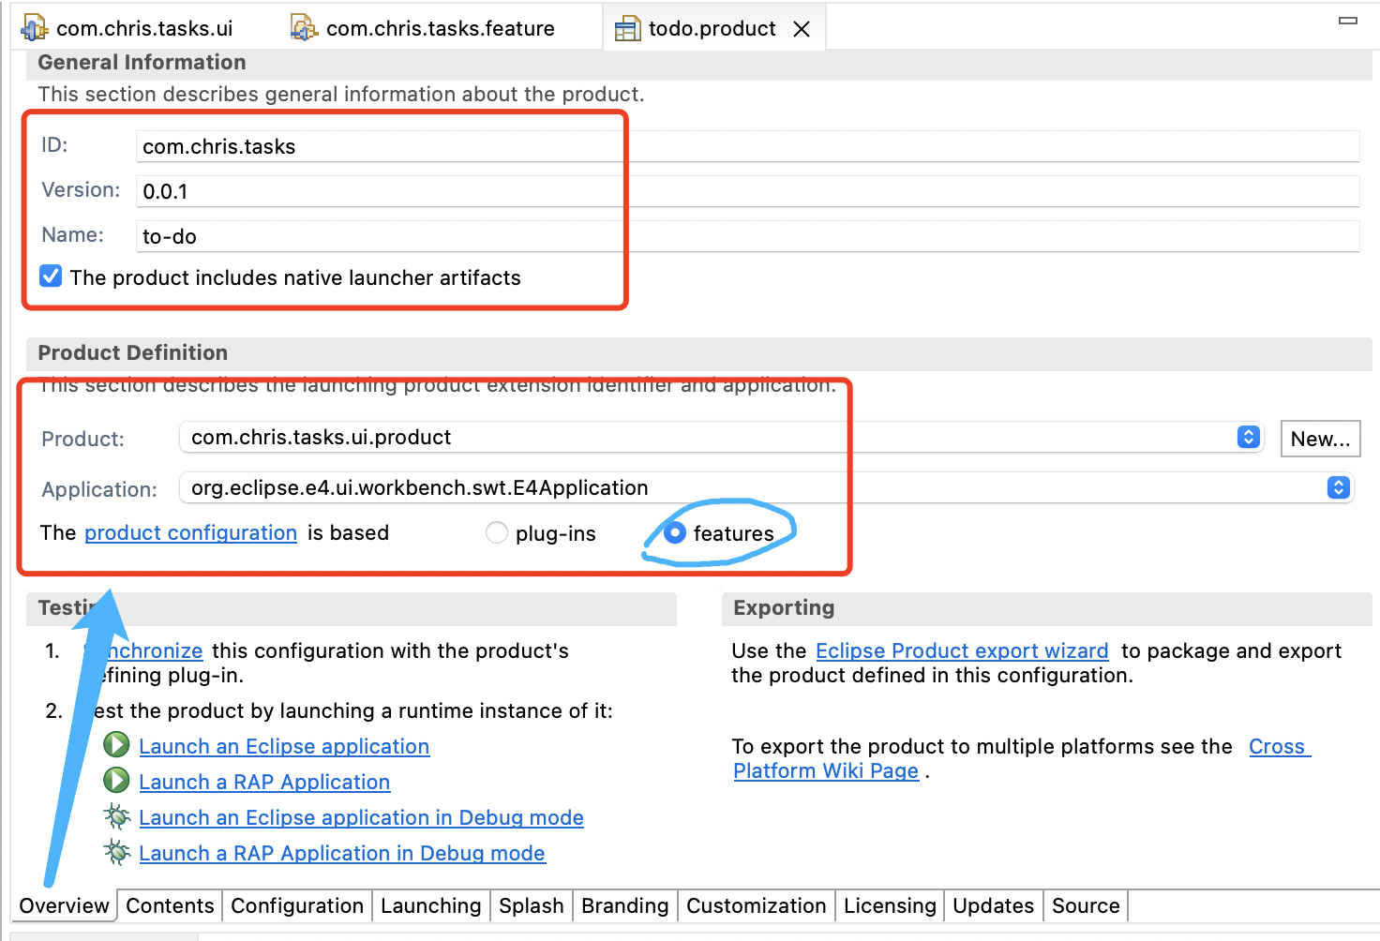This screenshot has width=1380, height=941.
Task: Click the ID field containing com.chris.tasks
Action: pos(747,146)
